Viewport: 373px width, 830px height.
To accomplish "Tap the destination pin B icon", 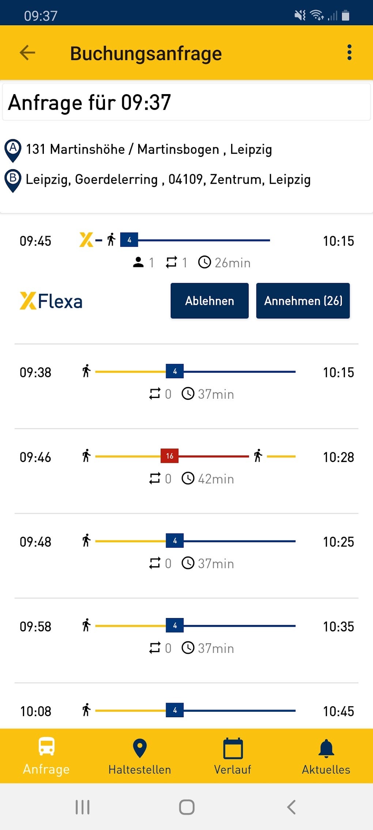I will point(13,180).
